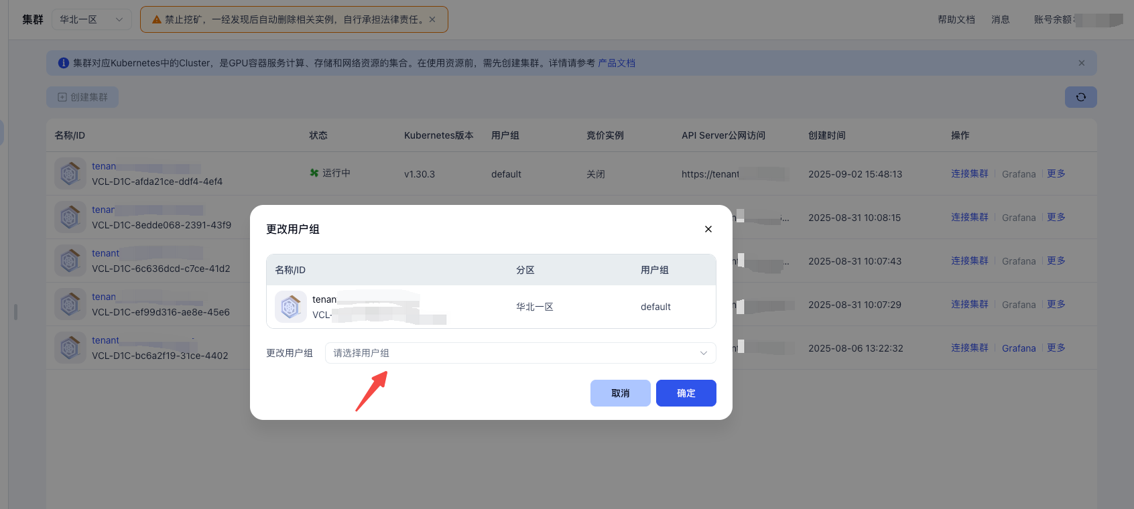Click 确定 to confirm user group change
This screenshot has width=1134, height=509.
coord(686,393)
